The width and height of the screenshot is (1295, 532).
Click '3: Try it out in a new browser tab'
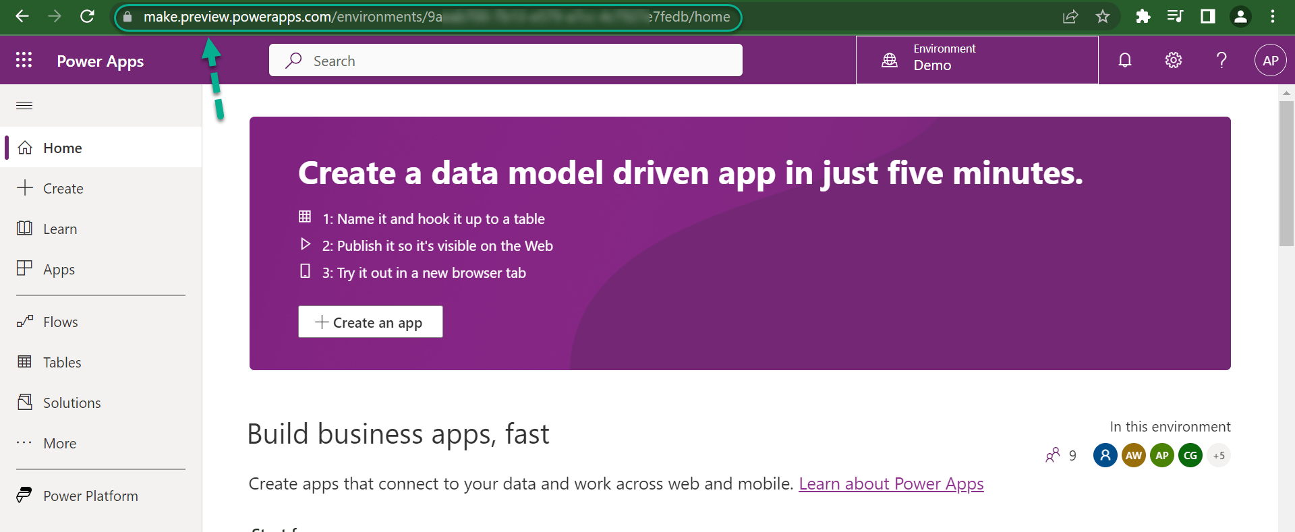pyautogui.click(x=424, y=273)
